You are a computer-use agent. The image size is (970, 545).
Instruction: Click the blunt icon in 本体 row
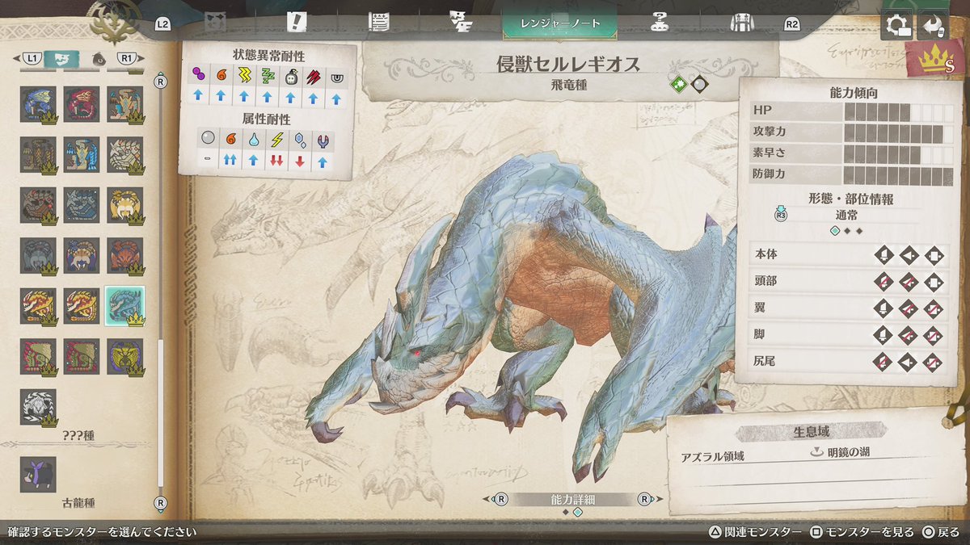934,255
